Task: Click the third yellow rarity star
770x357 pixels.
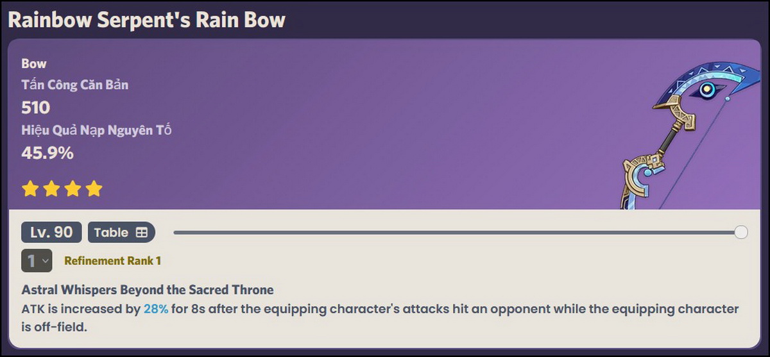Action: pos(73,188)
